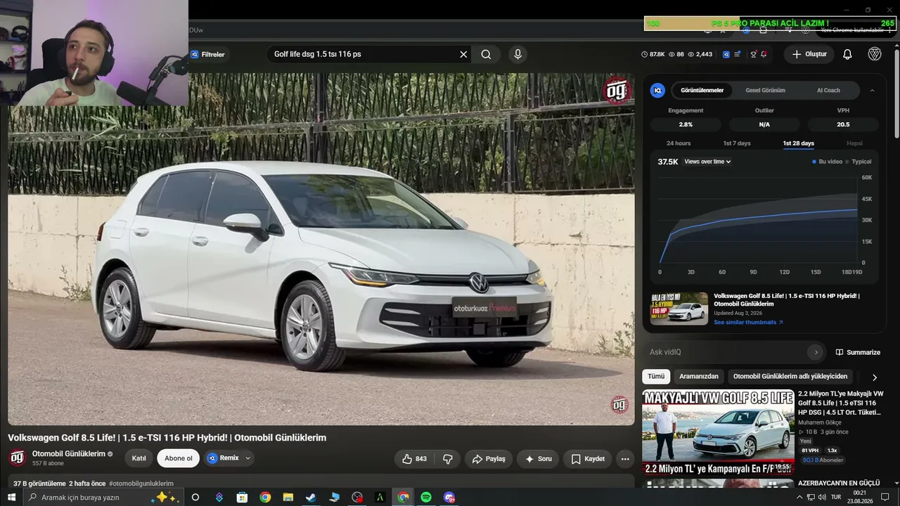Dislike the video with thumbs down

tap(447, 459)
